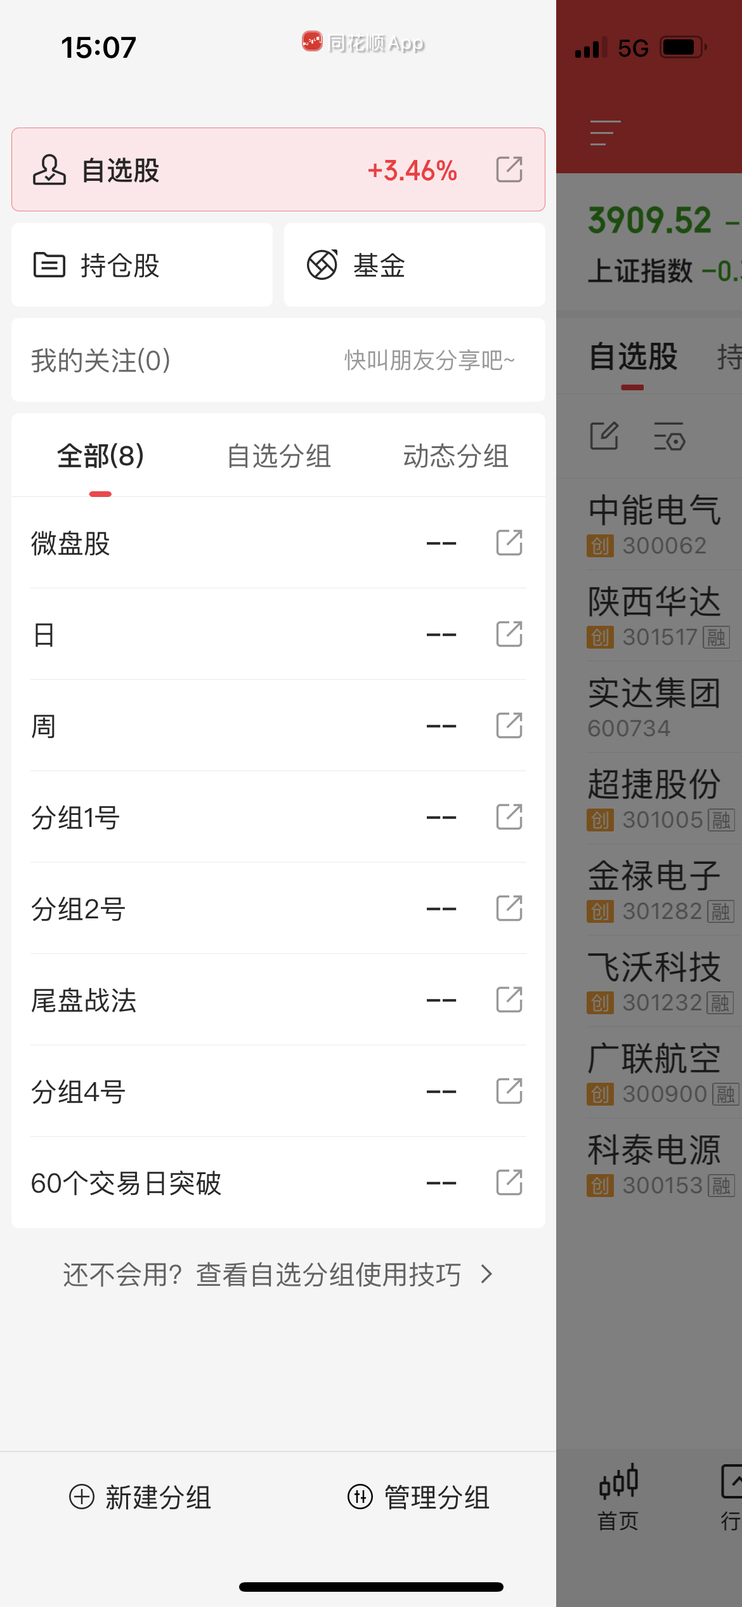
Task: Open 还不会用？查看自选分组使用技巧 link
Action: [x=278, y=1274]
